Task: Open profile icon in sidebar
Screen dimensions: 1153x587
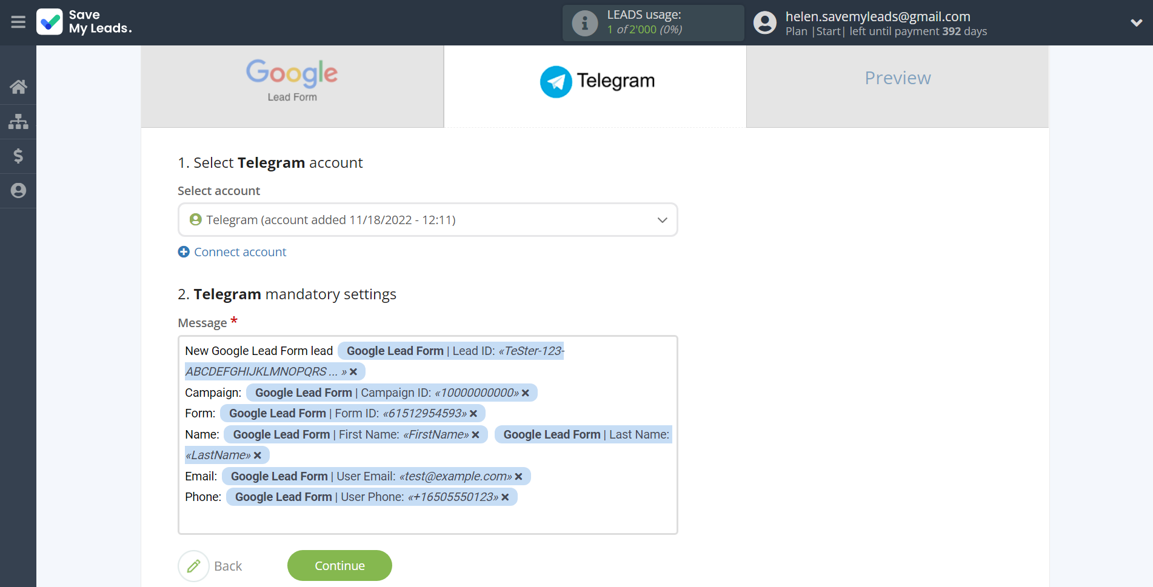Action: pyautogui.click(x=18, y=190)
